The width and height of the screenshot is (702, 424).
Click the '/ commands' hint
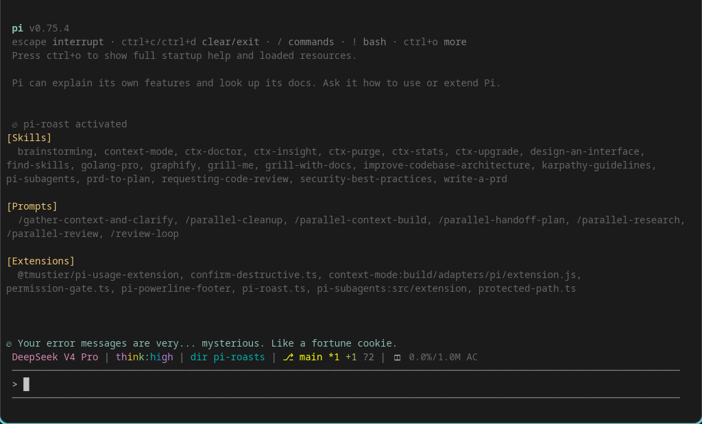pos(305,42)
